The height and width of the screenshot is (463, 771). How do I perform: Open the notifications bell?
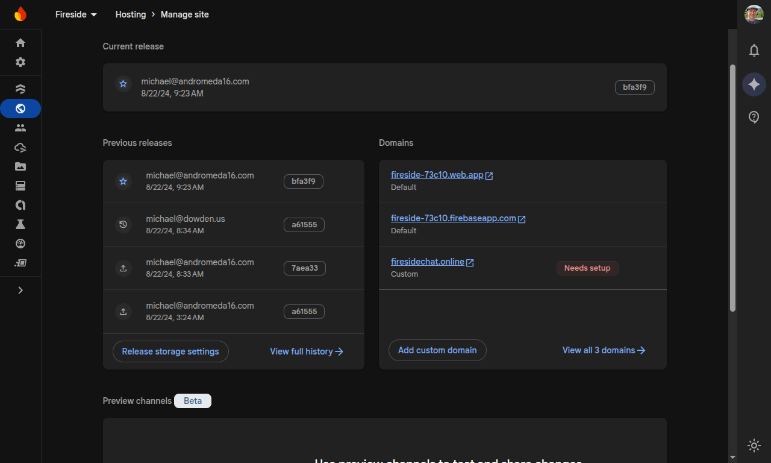coord(754,51)
